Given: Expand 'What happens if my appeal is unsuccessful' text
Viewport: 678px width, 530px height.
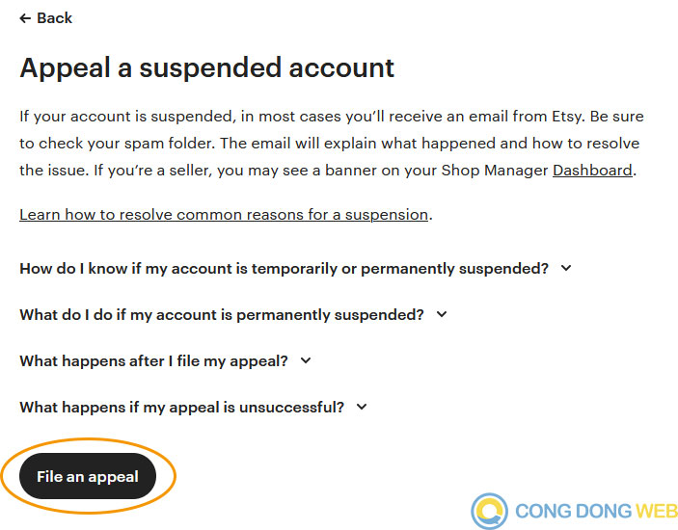Looking at the screenshot, I should (x=181, y=408).
